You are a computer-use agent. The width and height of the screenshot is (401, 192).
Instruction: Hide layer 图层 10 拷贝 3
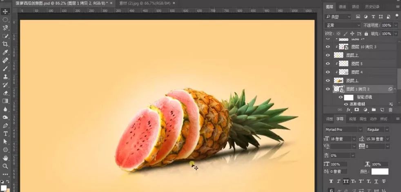328,47
